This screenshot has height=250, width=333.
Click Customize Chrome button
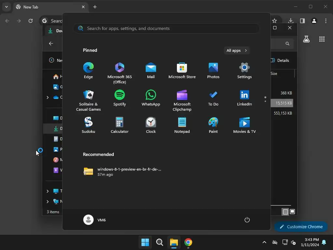301,227
